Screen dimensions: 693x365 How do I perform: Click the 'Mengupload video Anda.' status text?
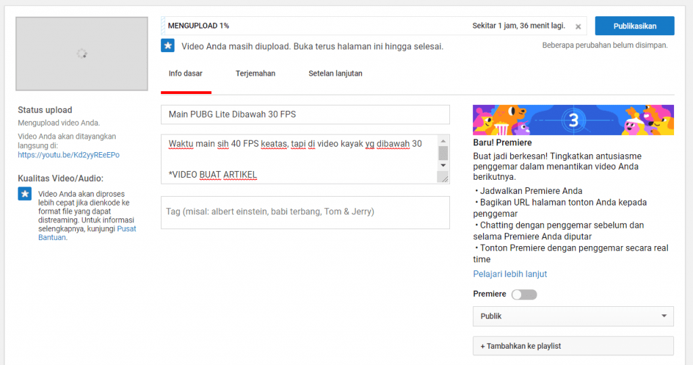pyautogui.click(x=59, y=123)
